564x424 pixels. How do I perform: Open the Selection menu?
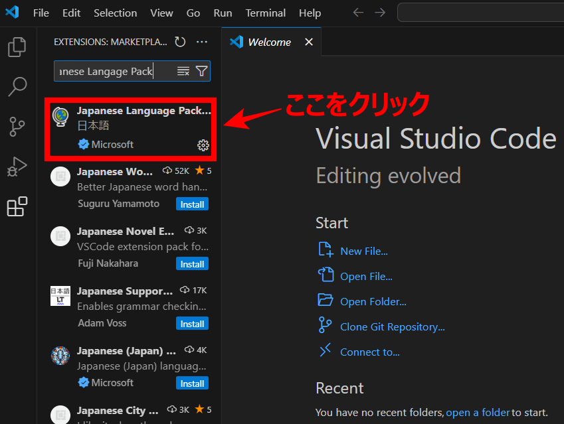coord(115,13)
